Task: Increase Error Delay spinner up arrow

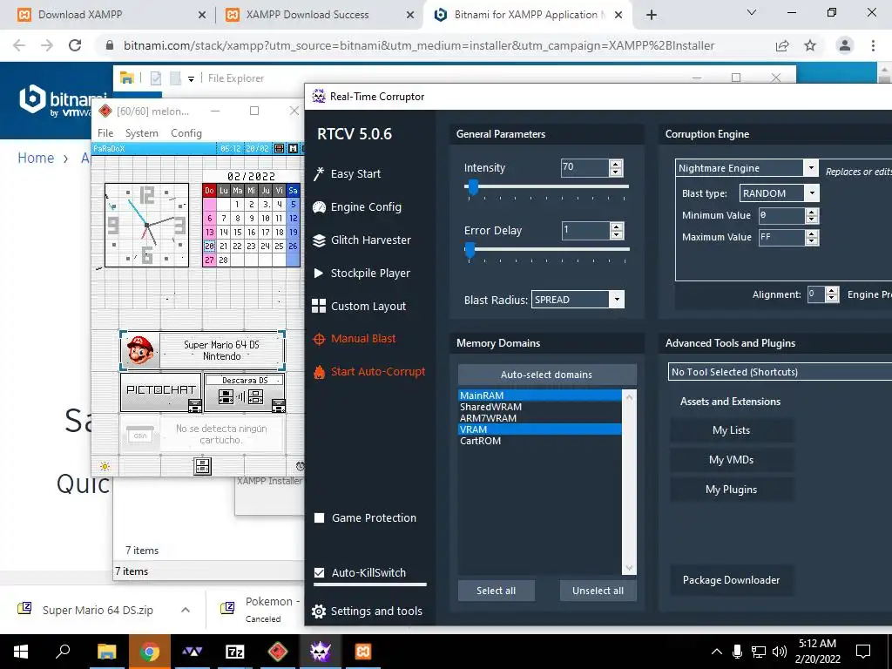Action: point(616,226)
